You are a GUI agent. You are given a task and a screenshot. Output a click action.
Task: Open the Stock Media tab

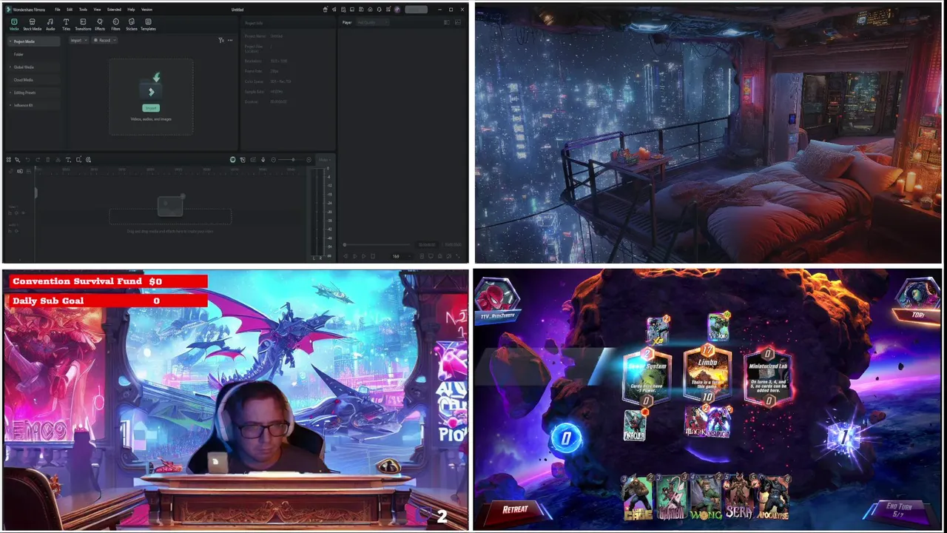(x=32, y=24)
